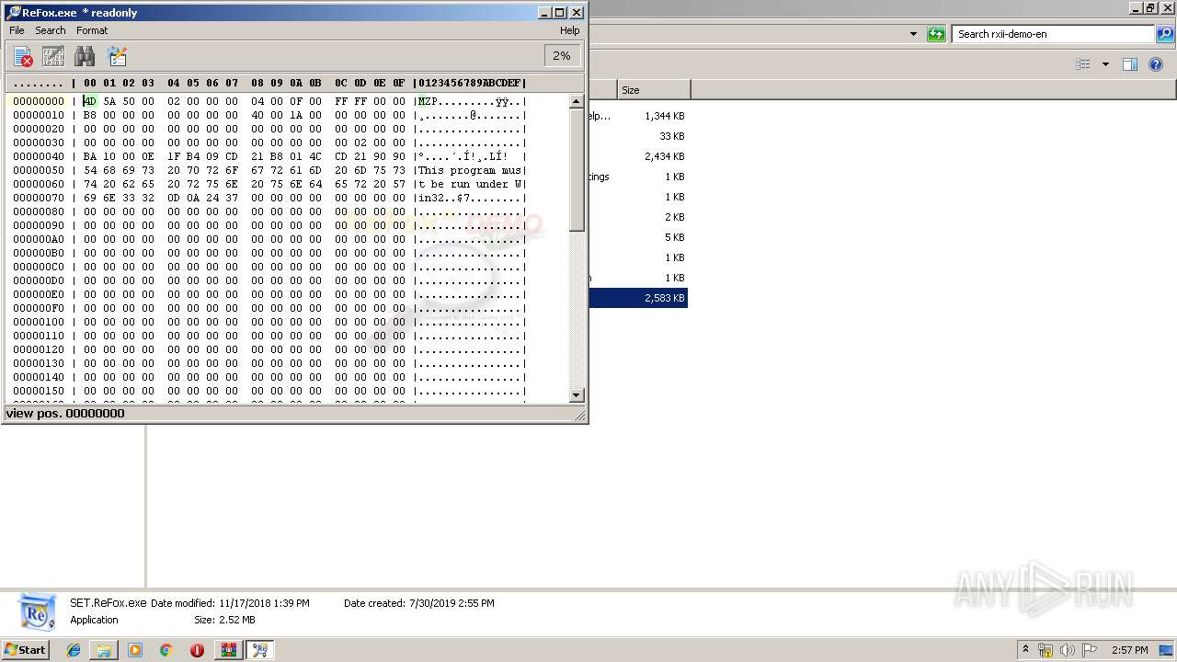This screenshot has height=662, width=1177.
Task: Click the hex viewer vertical scrollbar thumb
Action: [577, 170]
